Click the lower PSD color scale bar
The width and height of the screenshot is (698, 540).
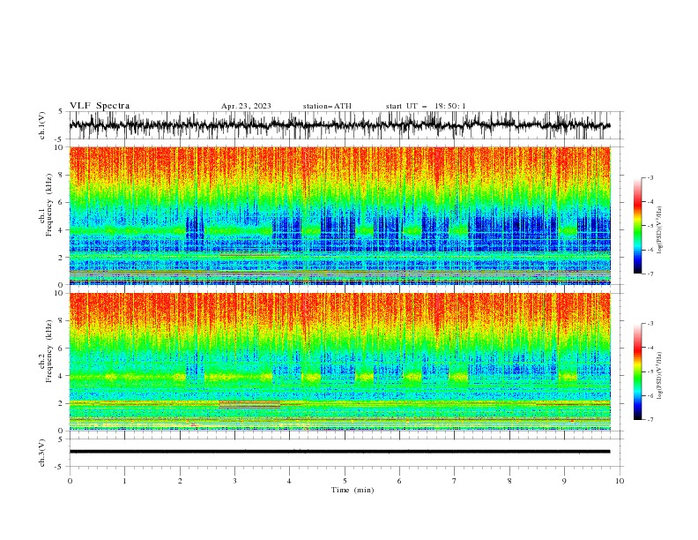point(637,371)
